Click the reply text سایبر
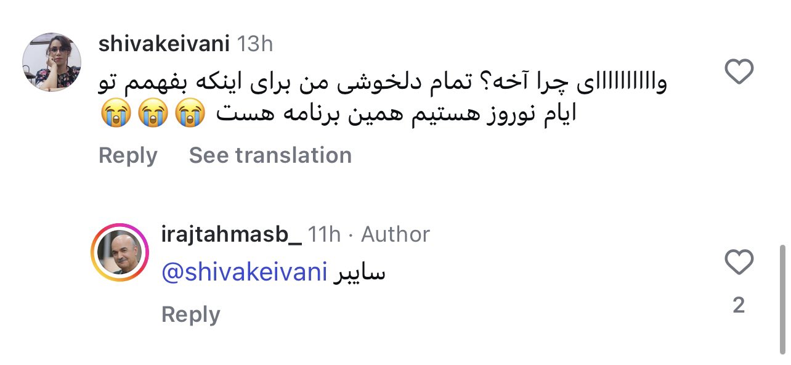Image resolution: width=791 pixels, height=365 pixels. (359, 273)
